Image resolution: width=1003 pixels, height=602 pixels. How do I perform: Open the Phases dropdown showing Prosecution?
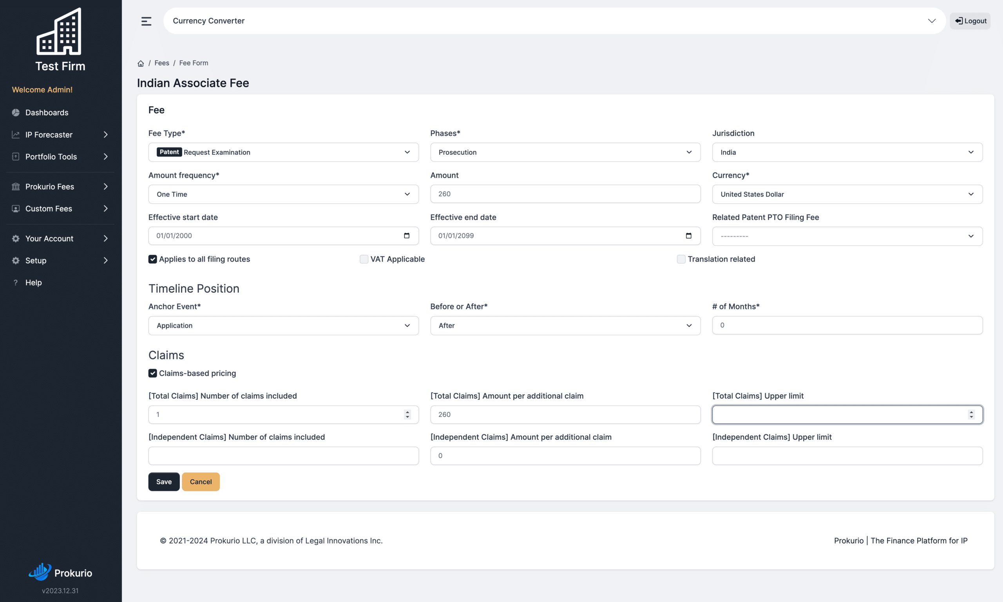(x=565, y=152)
